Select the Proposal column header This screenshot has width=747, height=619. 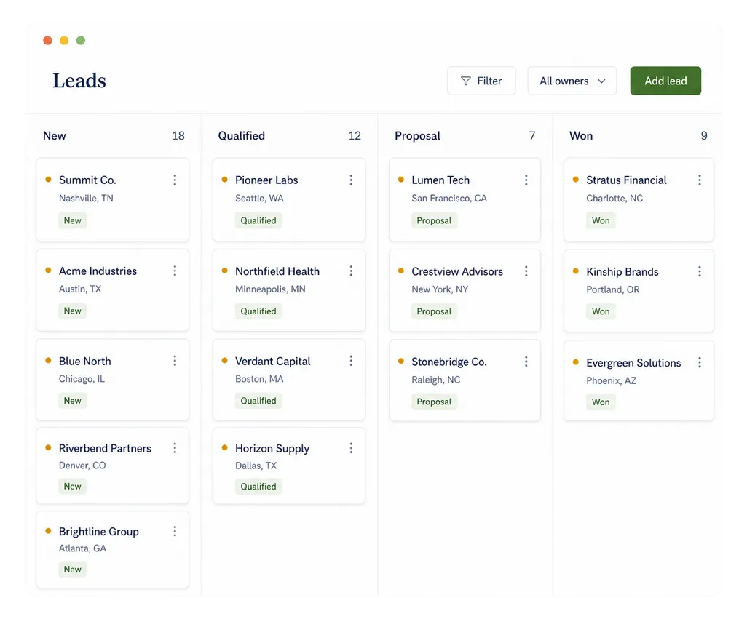point(417,135)
